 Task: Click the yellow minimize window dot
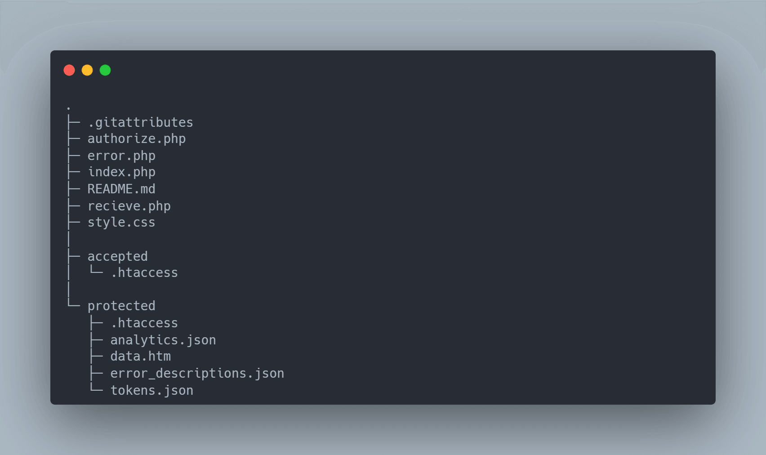click(87, 70)
